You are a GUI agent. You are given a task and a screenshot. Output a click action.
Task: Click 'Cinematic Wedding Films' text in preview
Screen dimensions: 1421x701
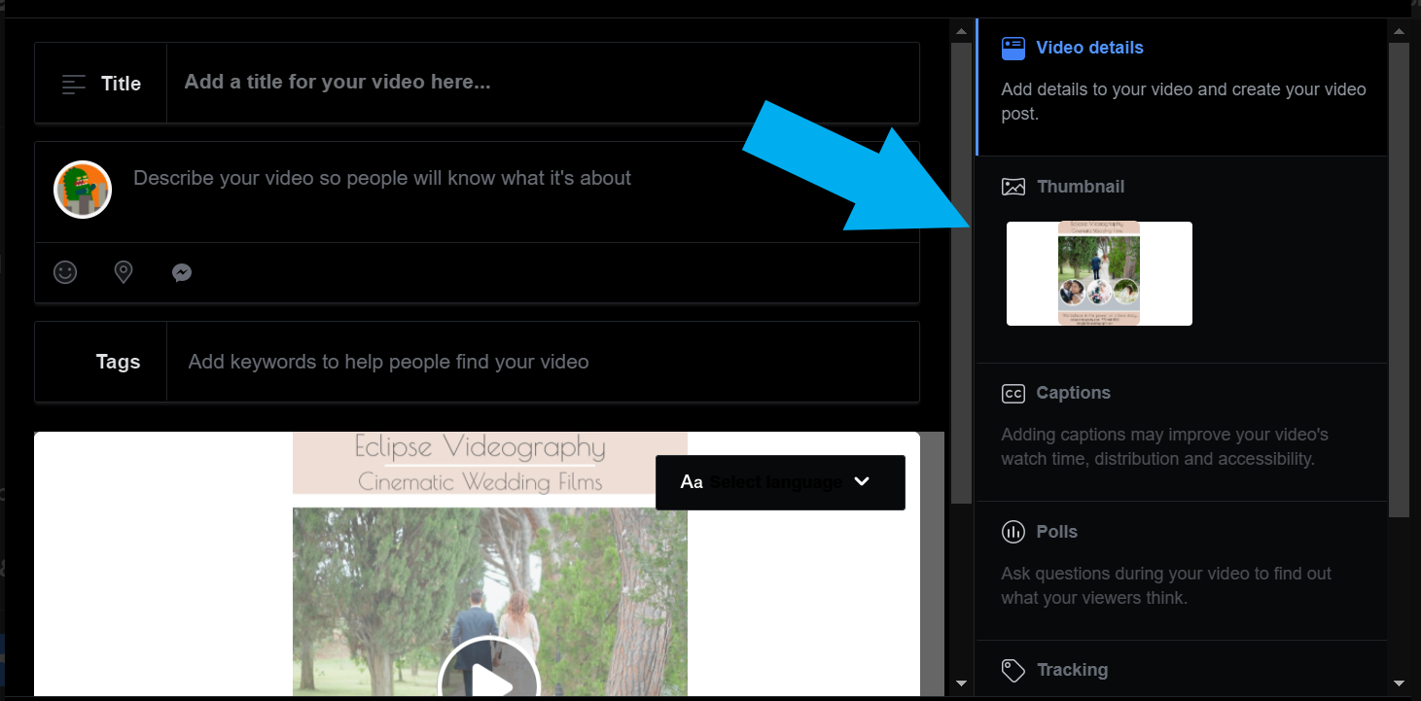480,481
